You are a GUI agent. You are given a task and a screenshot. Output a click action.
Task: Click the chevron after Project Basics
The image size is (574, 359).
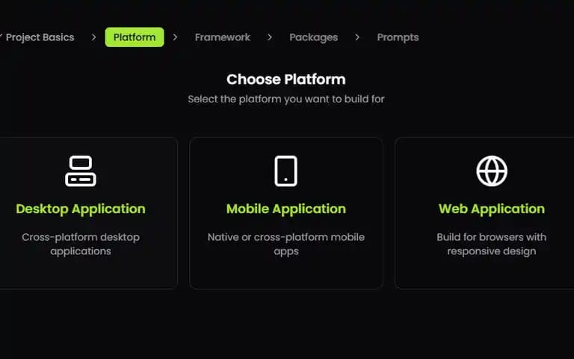click(x=93, y=37)
